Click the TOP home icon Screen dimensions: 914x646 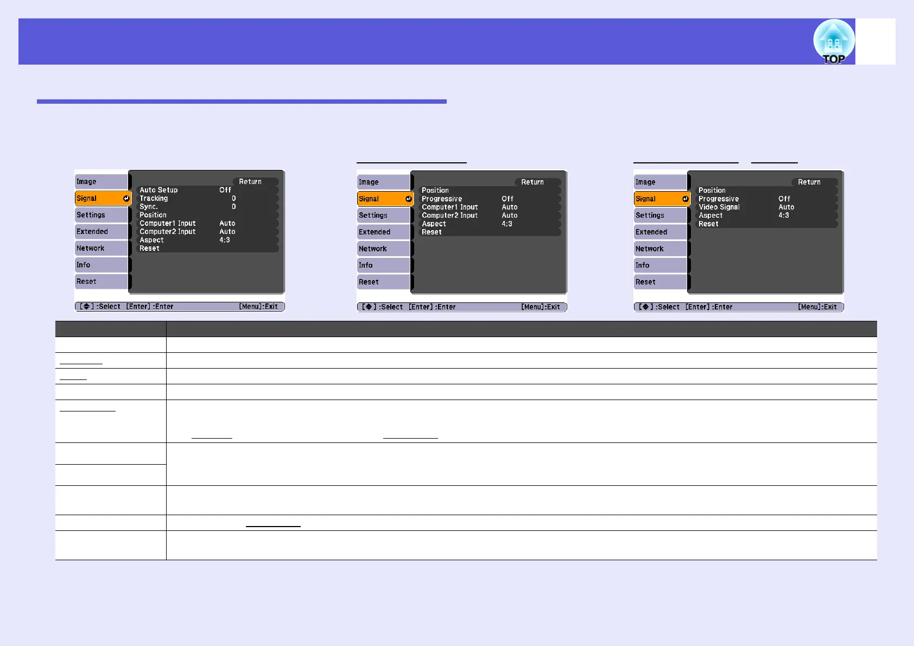(834, 42)
